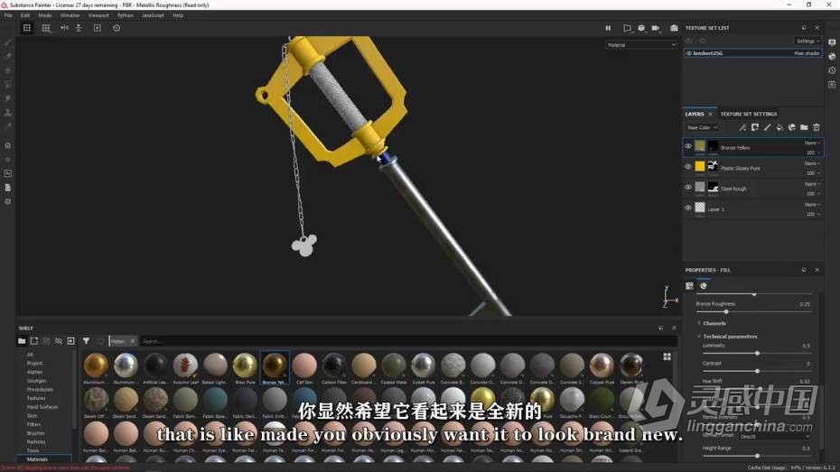840x472 pixels.
Task: Click the add smart material icon in Layers
Action: click(x=792, y=127)
